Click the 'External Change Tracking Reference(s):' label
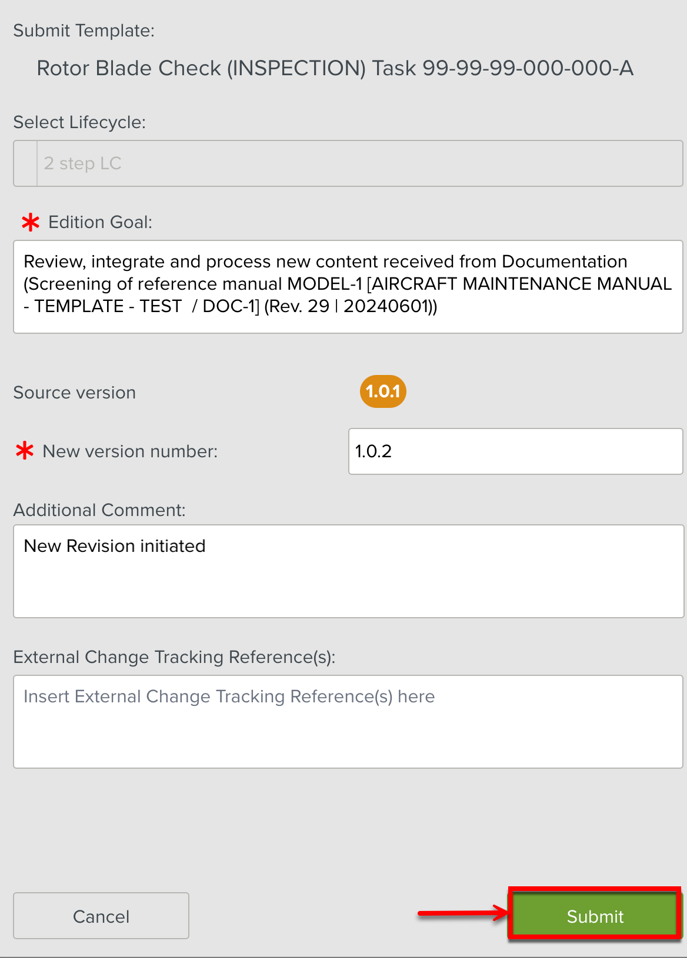The image size is (687, 958). (x=174, y=657)
